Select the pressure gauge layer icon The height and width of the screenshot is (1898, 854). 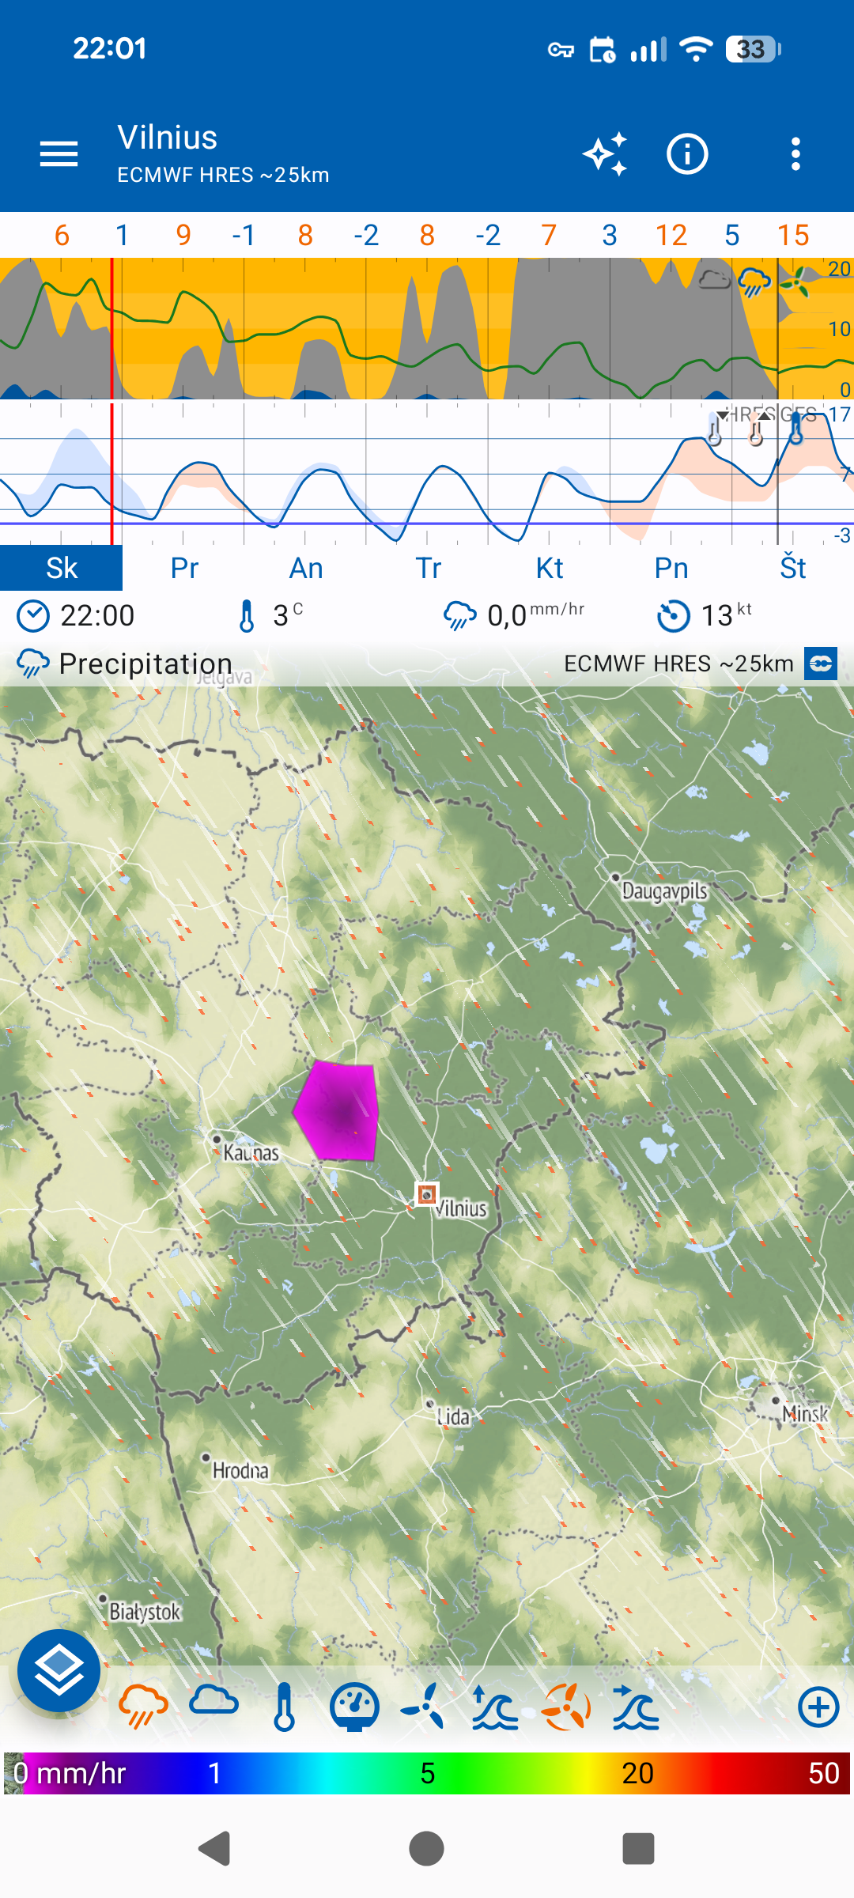click(x=354, y=1707)
